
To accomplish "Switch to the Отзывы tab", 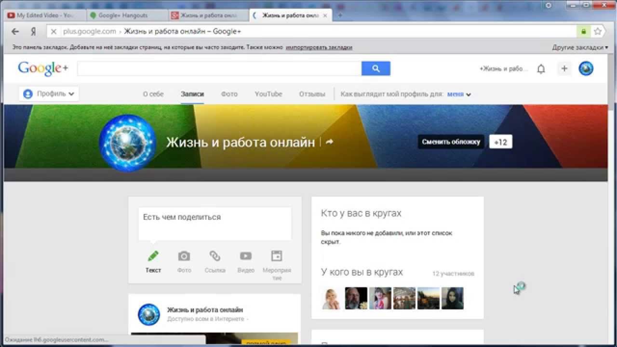I will pyautogui.click(x=312, y=94).
